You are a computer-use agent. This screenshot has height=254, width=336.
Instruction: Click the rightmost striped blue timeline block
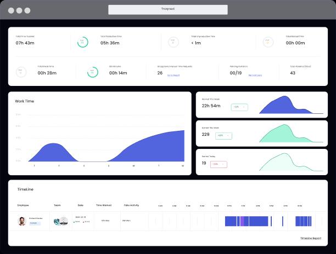(x=304, y=221)
